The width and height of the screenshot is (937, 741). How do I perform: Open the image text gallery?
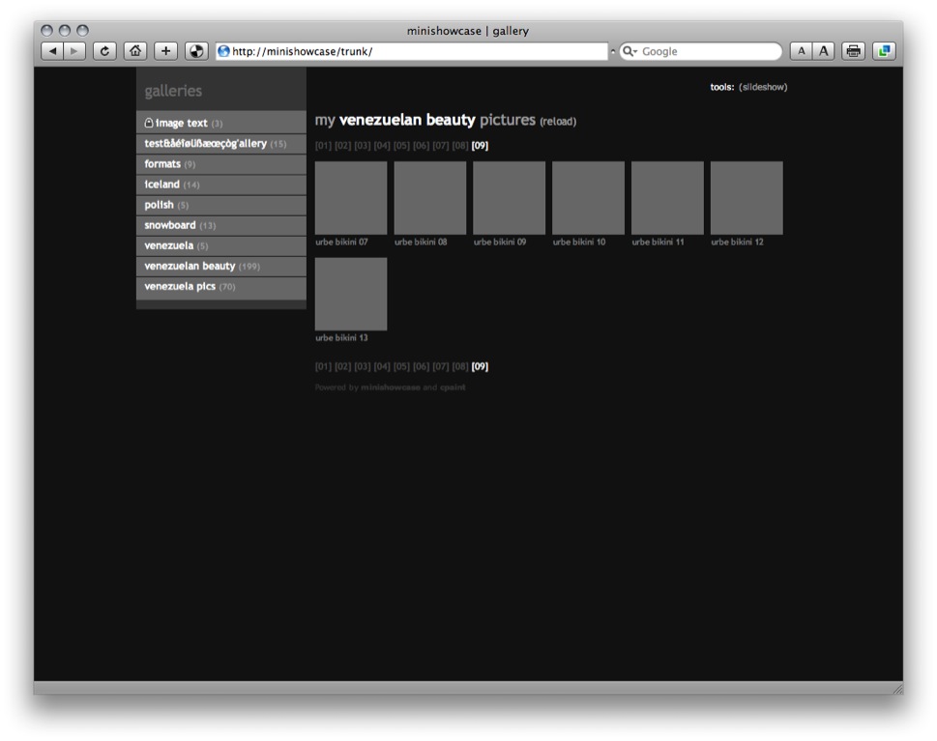click(x=221, y=123)
